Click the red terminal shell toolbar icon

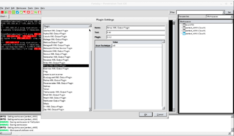(2, 12)
